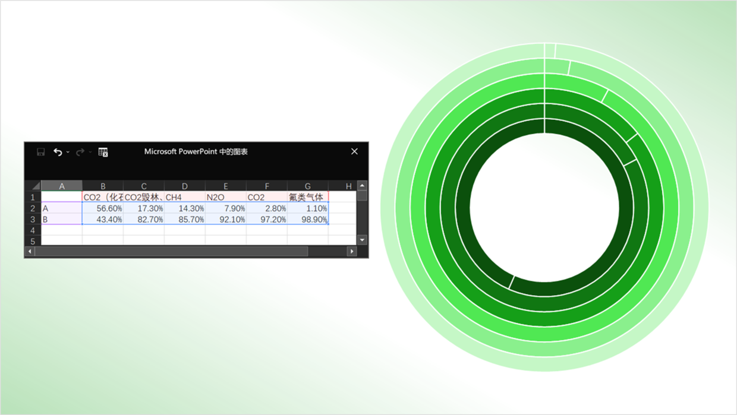737x415 pixels.
Task: Click the horizontal scrollbar thumb
Action: point(172,252)
